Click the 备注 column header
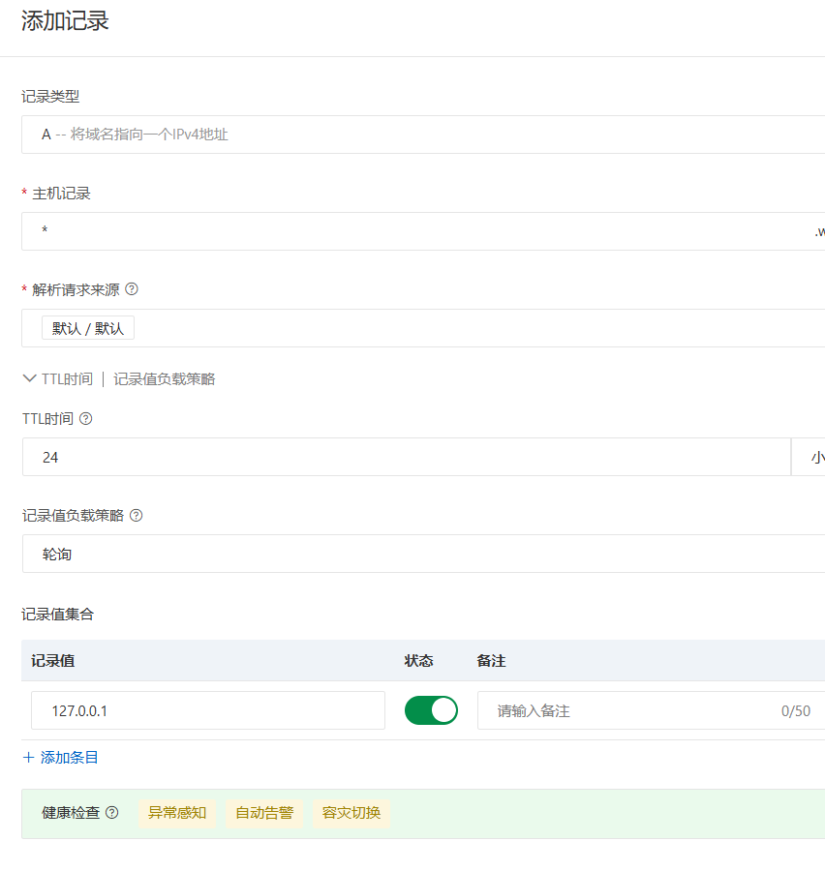This screenshot has width=825, height=871. point(491,660)
